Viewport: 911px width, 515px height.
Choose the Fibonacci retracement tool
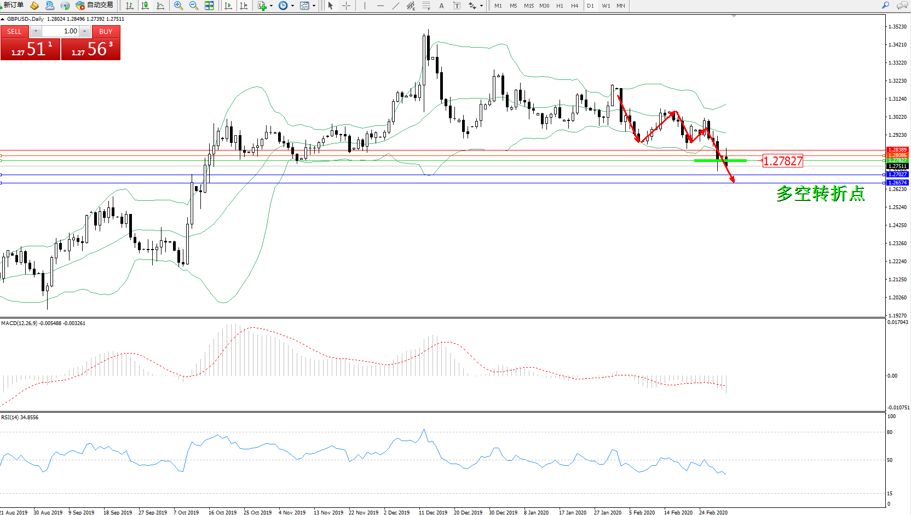coord(426,5)
